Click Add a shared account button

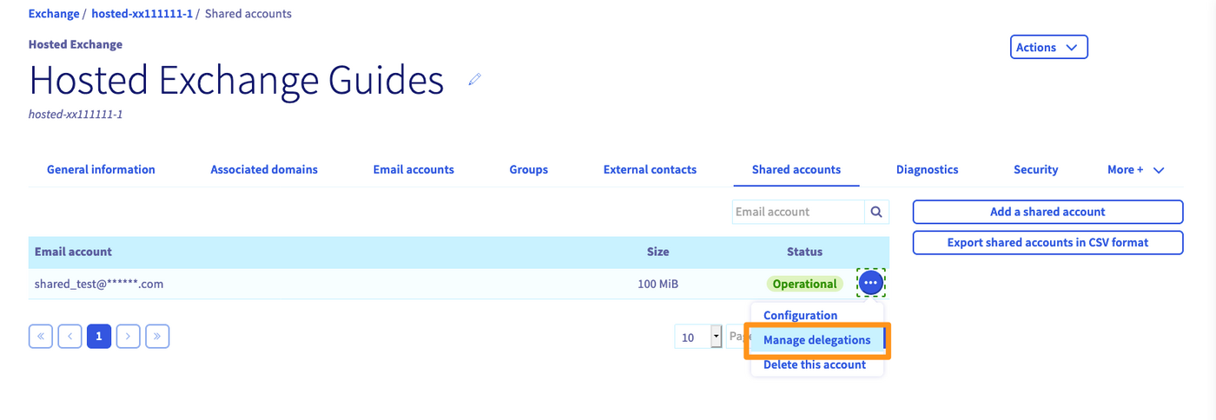click(1047, 212)
